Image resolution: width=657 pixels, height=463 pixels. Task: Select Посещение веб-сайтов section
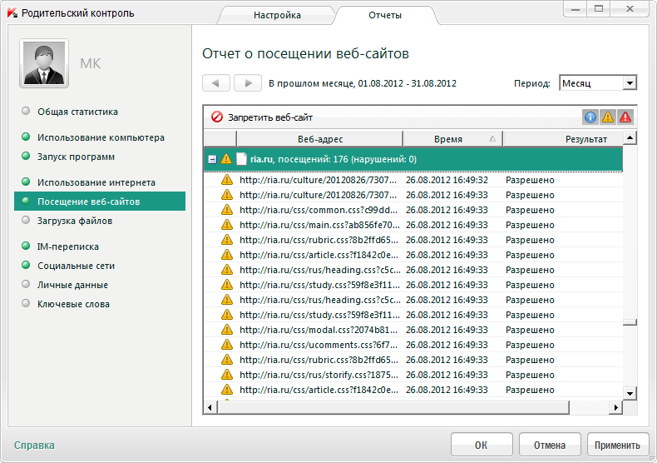[100, 202]
